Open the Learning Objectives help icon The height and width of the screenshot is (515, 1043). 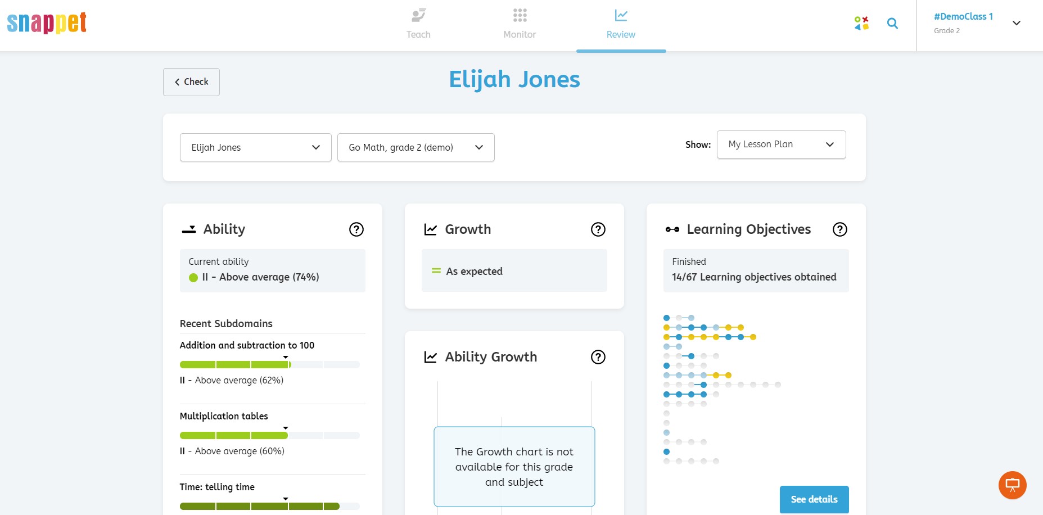tap(840, 229)
